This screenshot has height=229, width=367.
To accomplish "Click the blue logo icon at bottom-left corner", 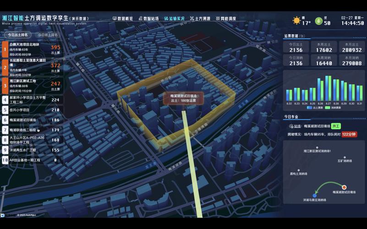I will click(3, 215).
